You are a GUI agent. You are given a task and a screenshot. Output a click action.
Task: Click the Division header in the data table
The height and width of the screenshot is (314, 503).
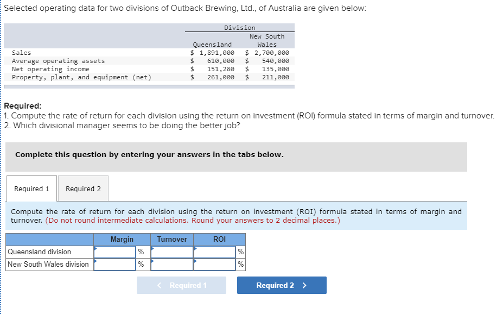point(240,27)
